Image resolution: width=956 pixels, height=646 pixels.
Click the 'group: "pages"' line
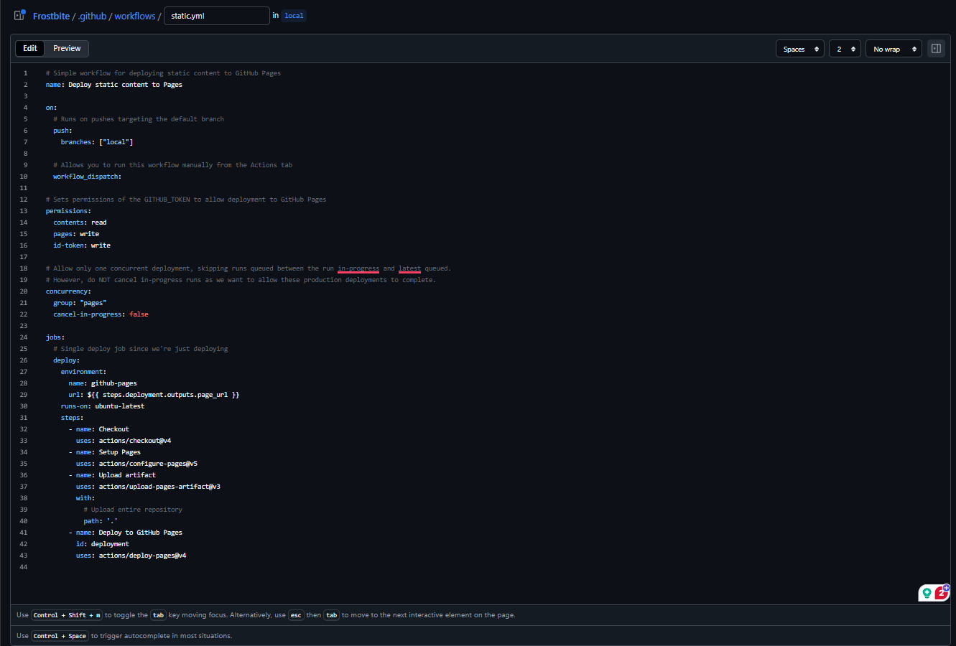pos(80,303)
